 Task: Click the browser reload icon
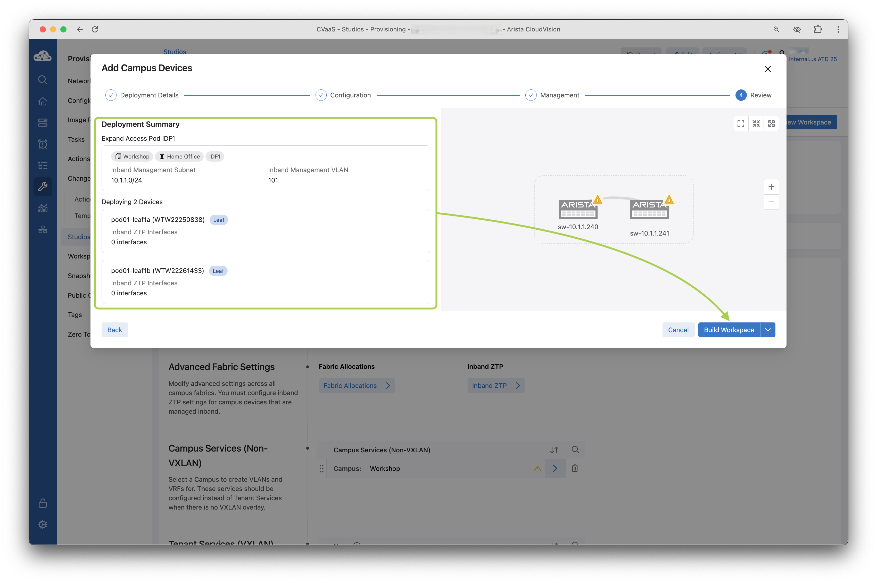95,29
